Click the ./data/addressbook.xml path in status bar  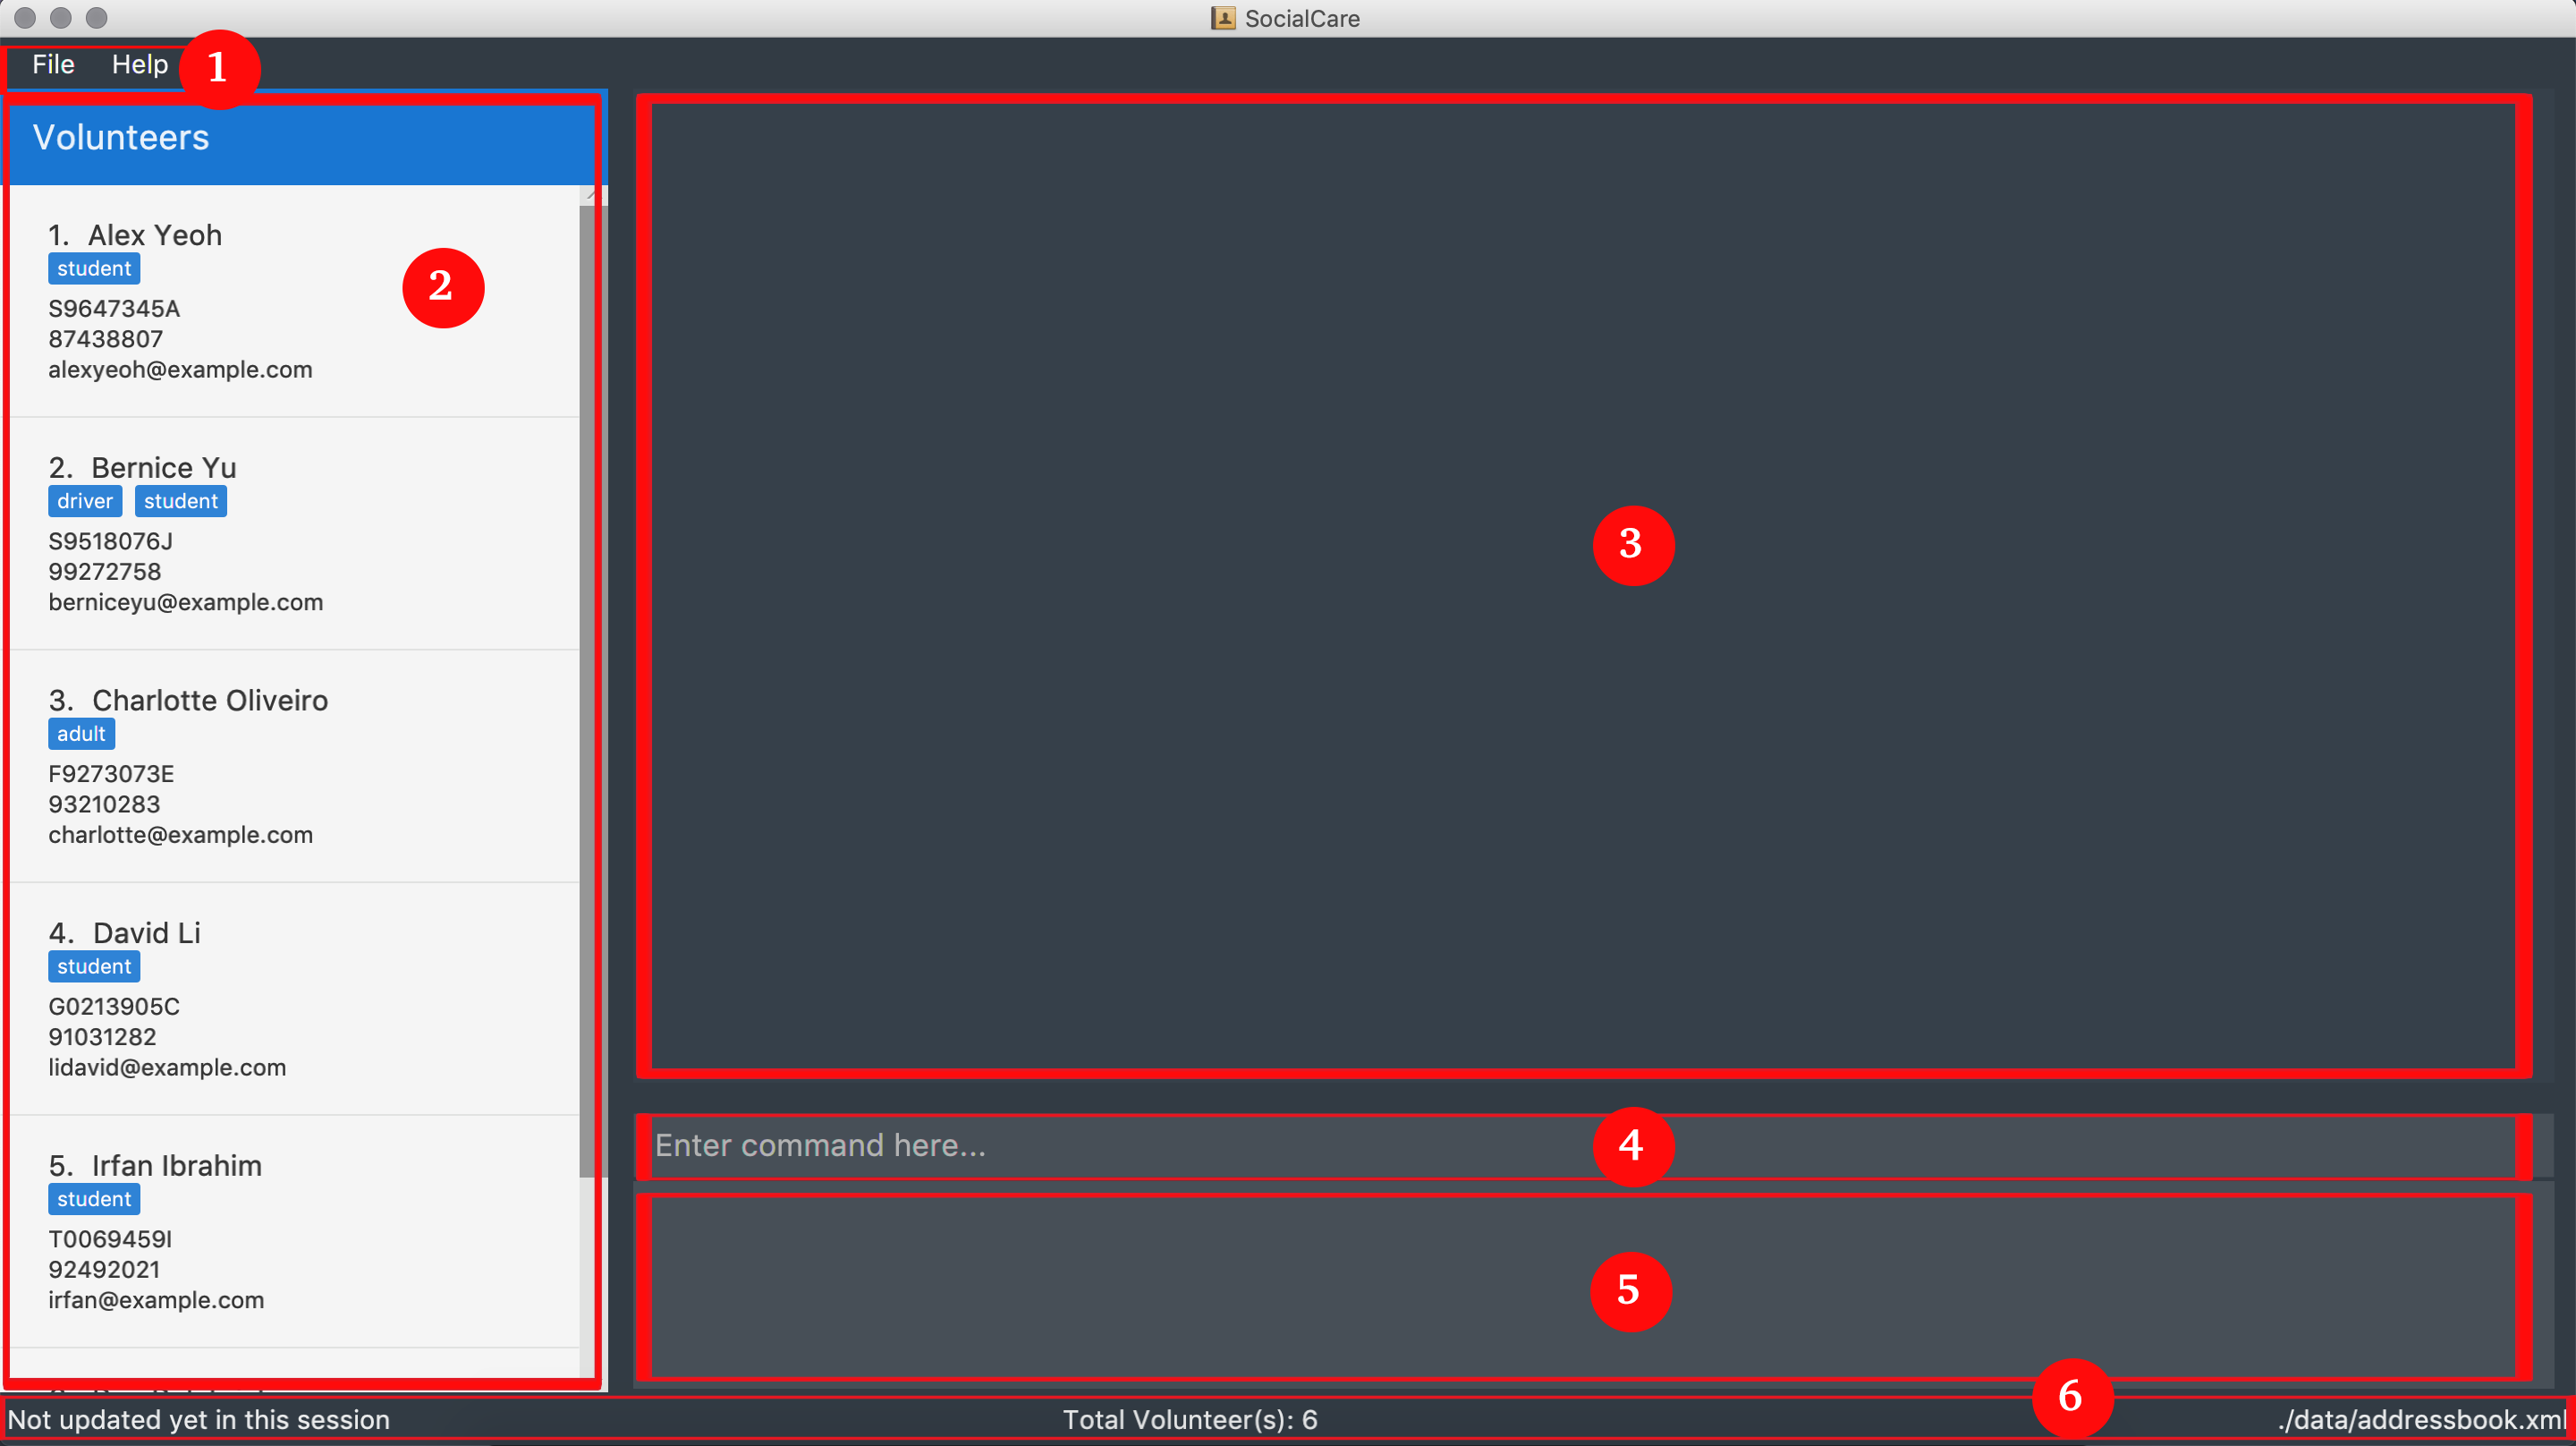(x=2421, y=1420)
